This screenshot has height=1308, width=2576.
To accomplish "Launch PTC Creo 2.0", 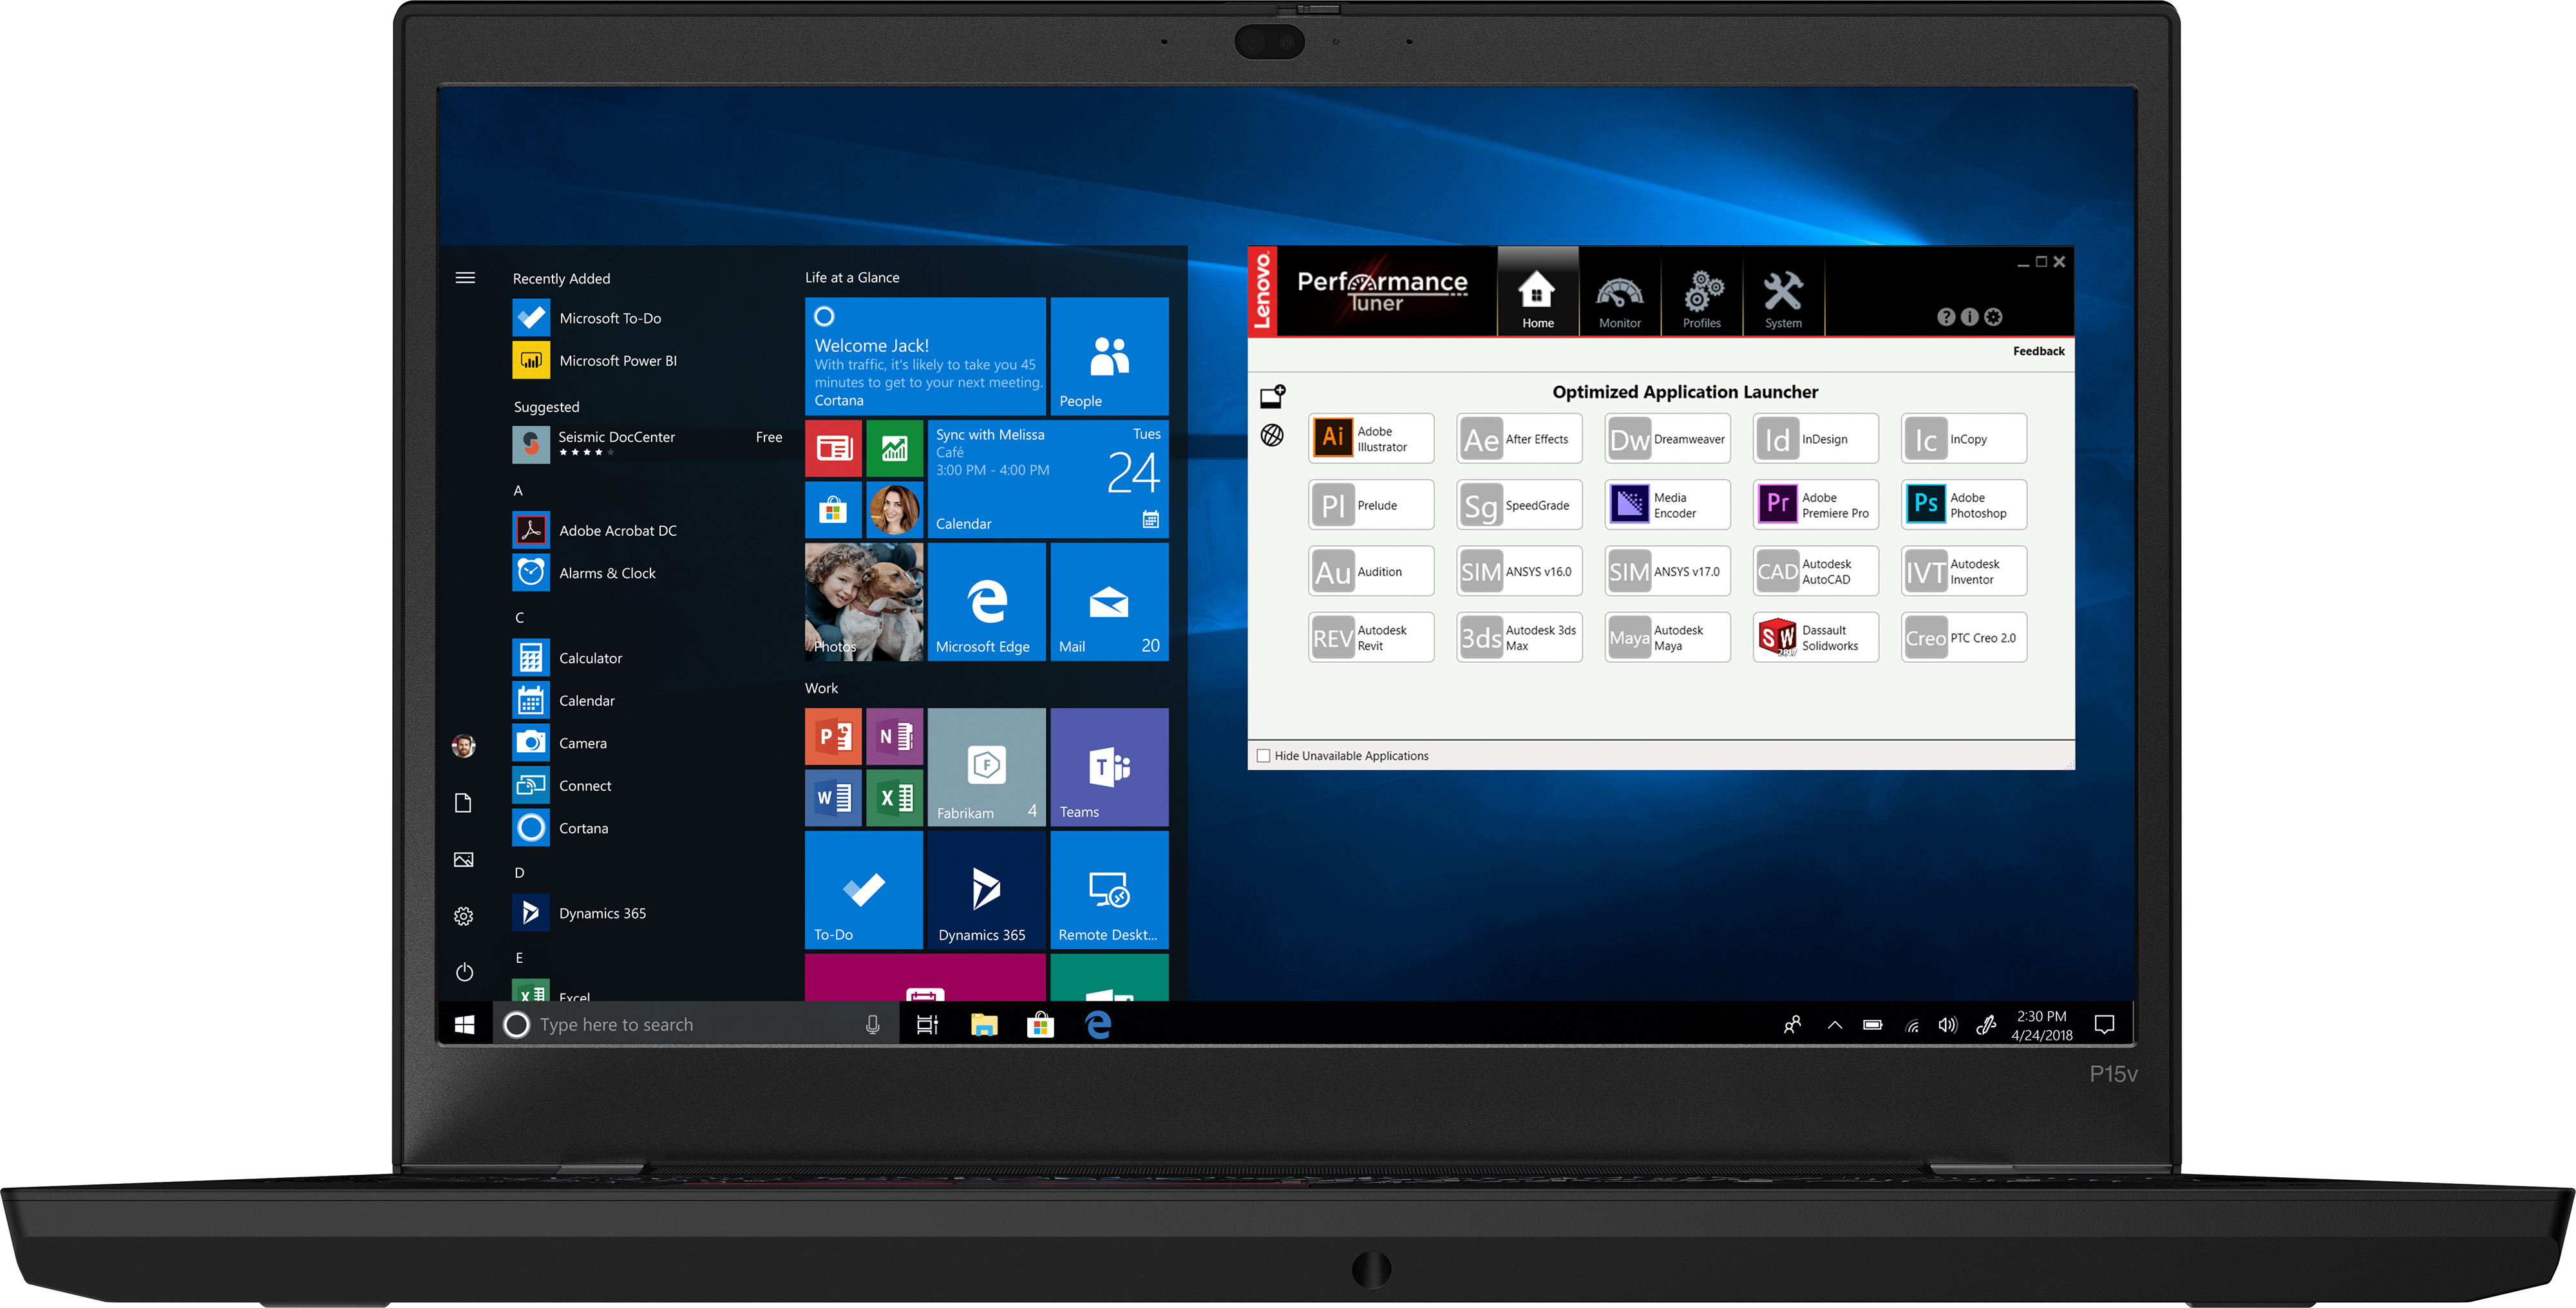I will pos(1963,637).
